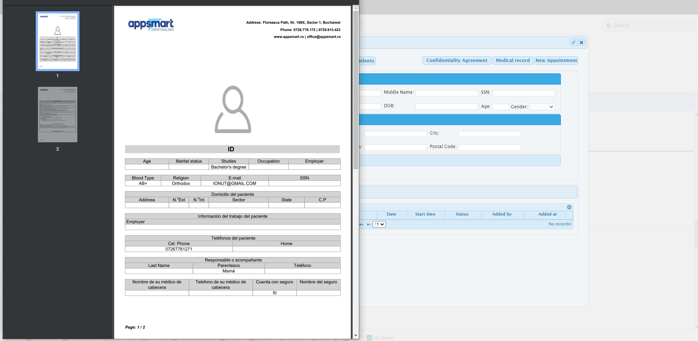The width and height of the screenshot is (698, 341).
Task: Open the Medical record tab
Action: pos(513,61)
